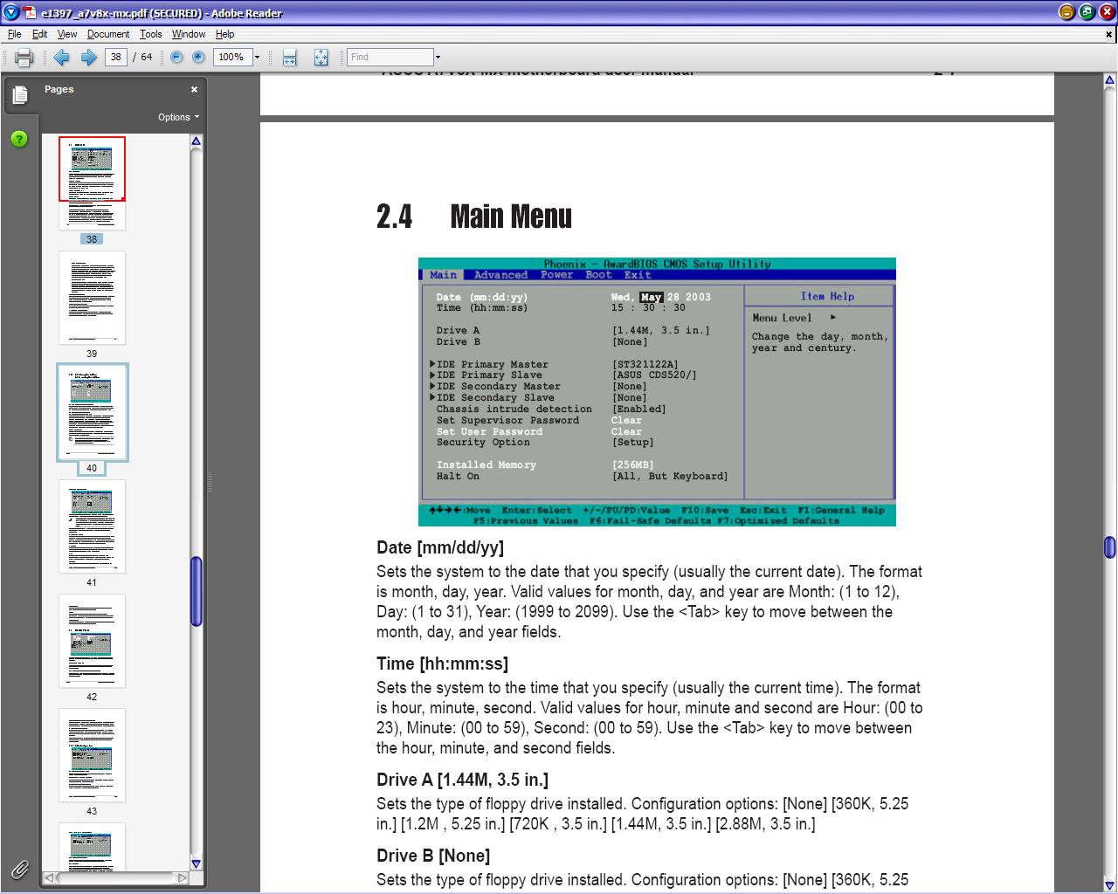
Task: Open the Tools menu
Action: [x=151, y=34]
